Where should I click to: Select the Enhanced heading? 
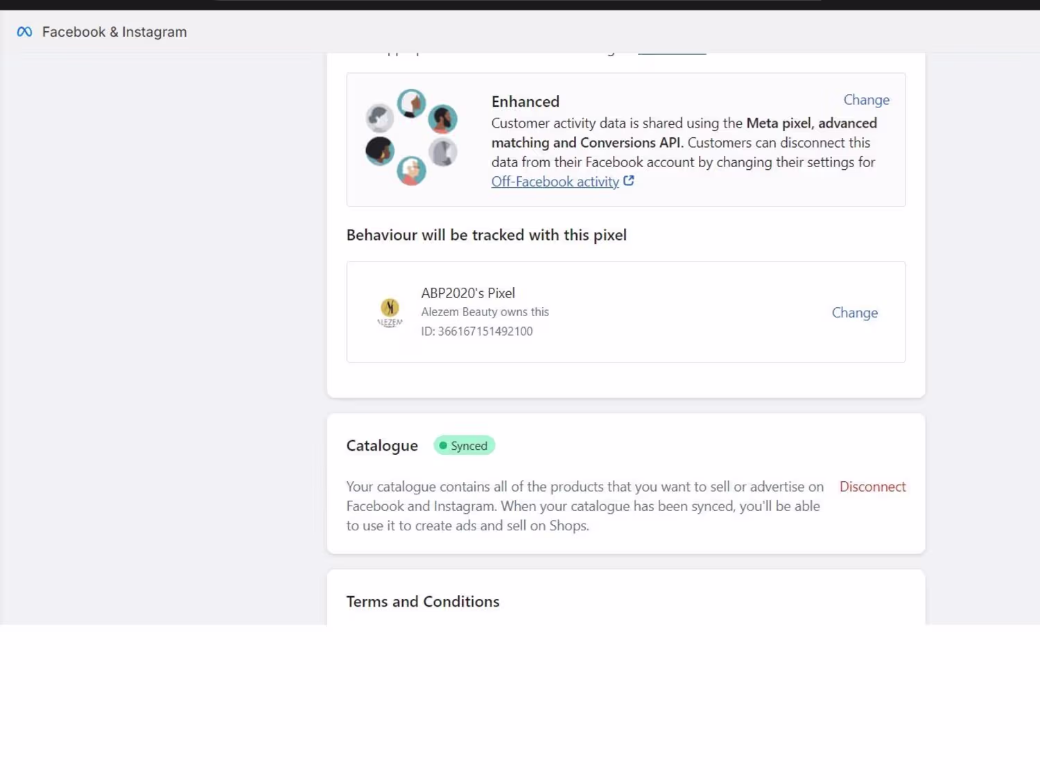(x=525, y=102)
